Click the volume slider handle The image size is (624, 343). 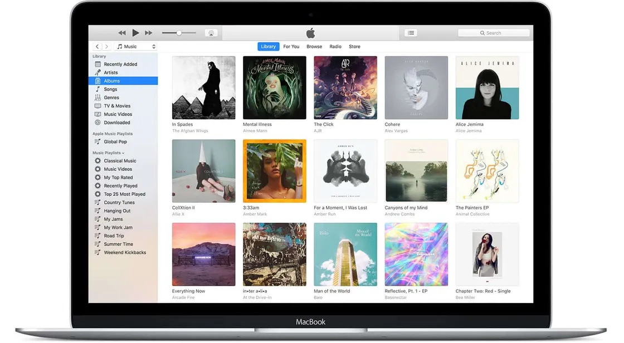point(179,33)
